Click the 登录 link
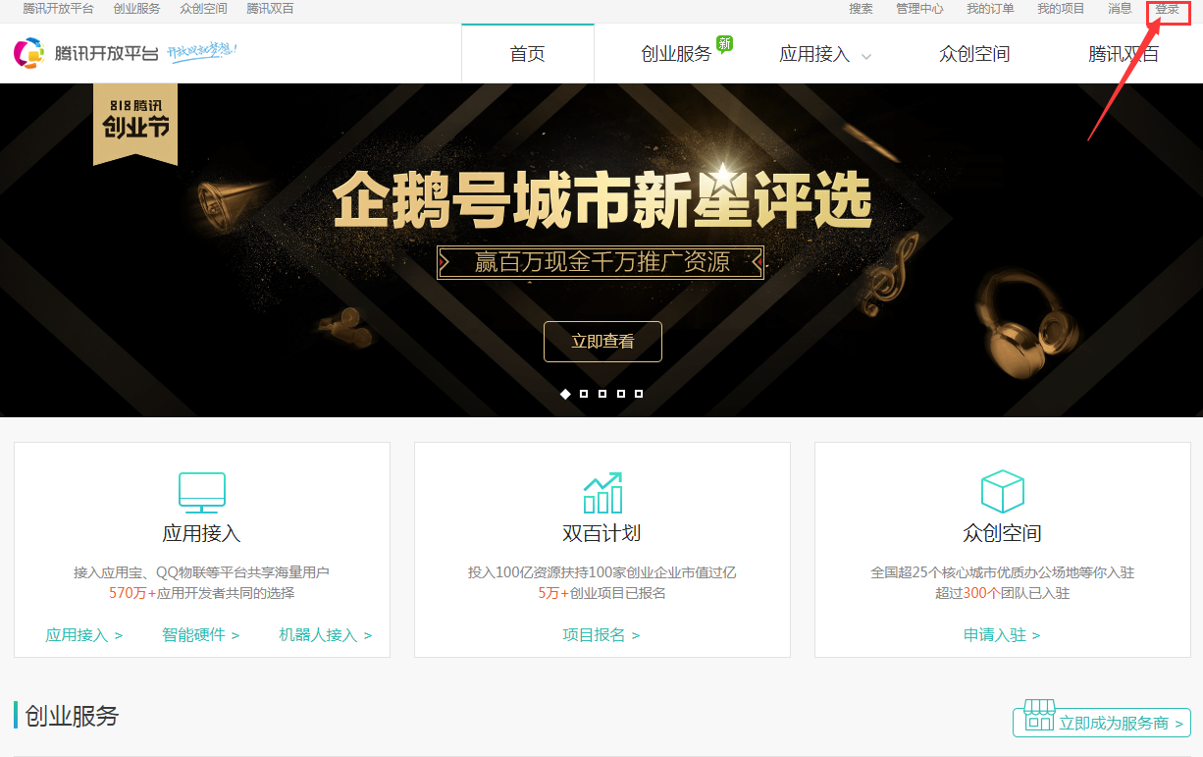 coord(1167,9)
